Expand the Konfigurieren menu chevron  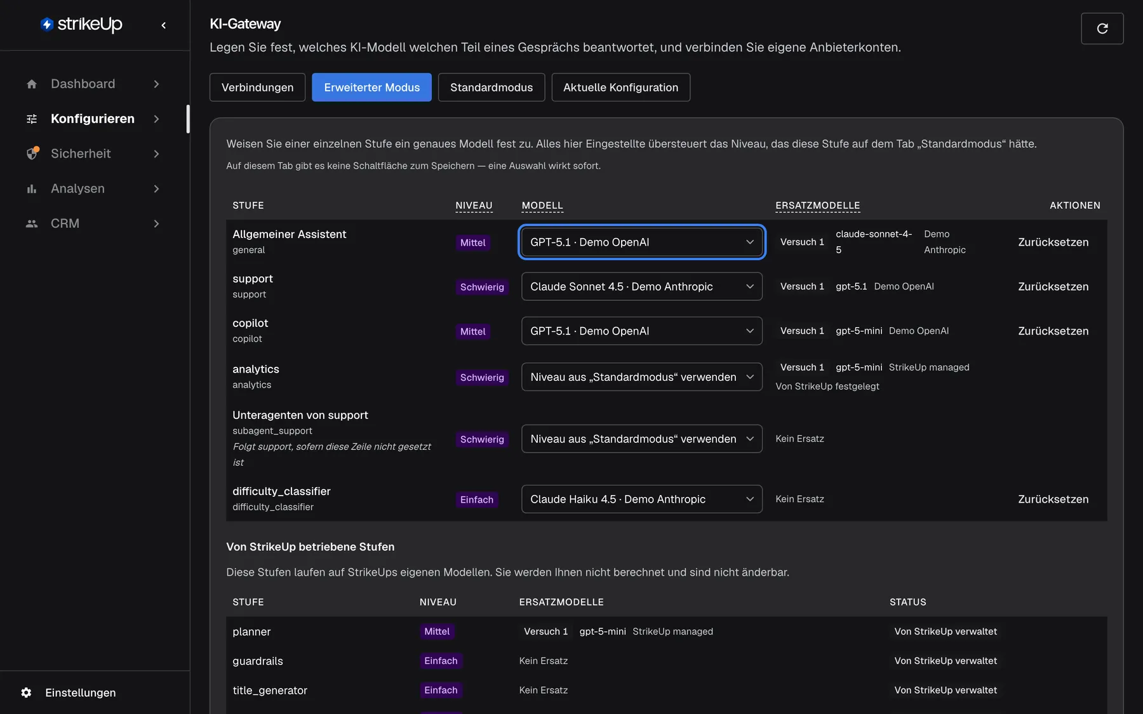156,119
